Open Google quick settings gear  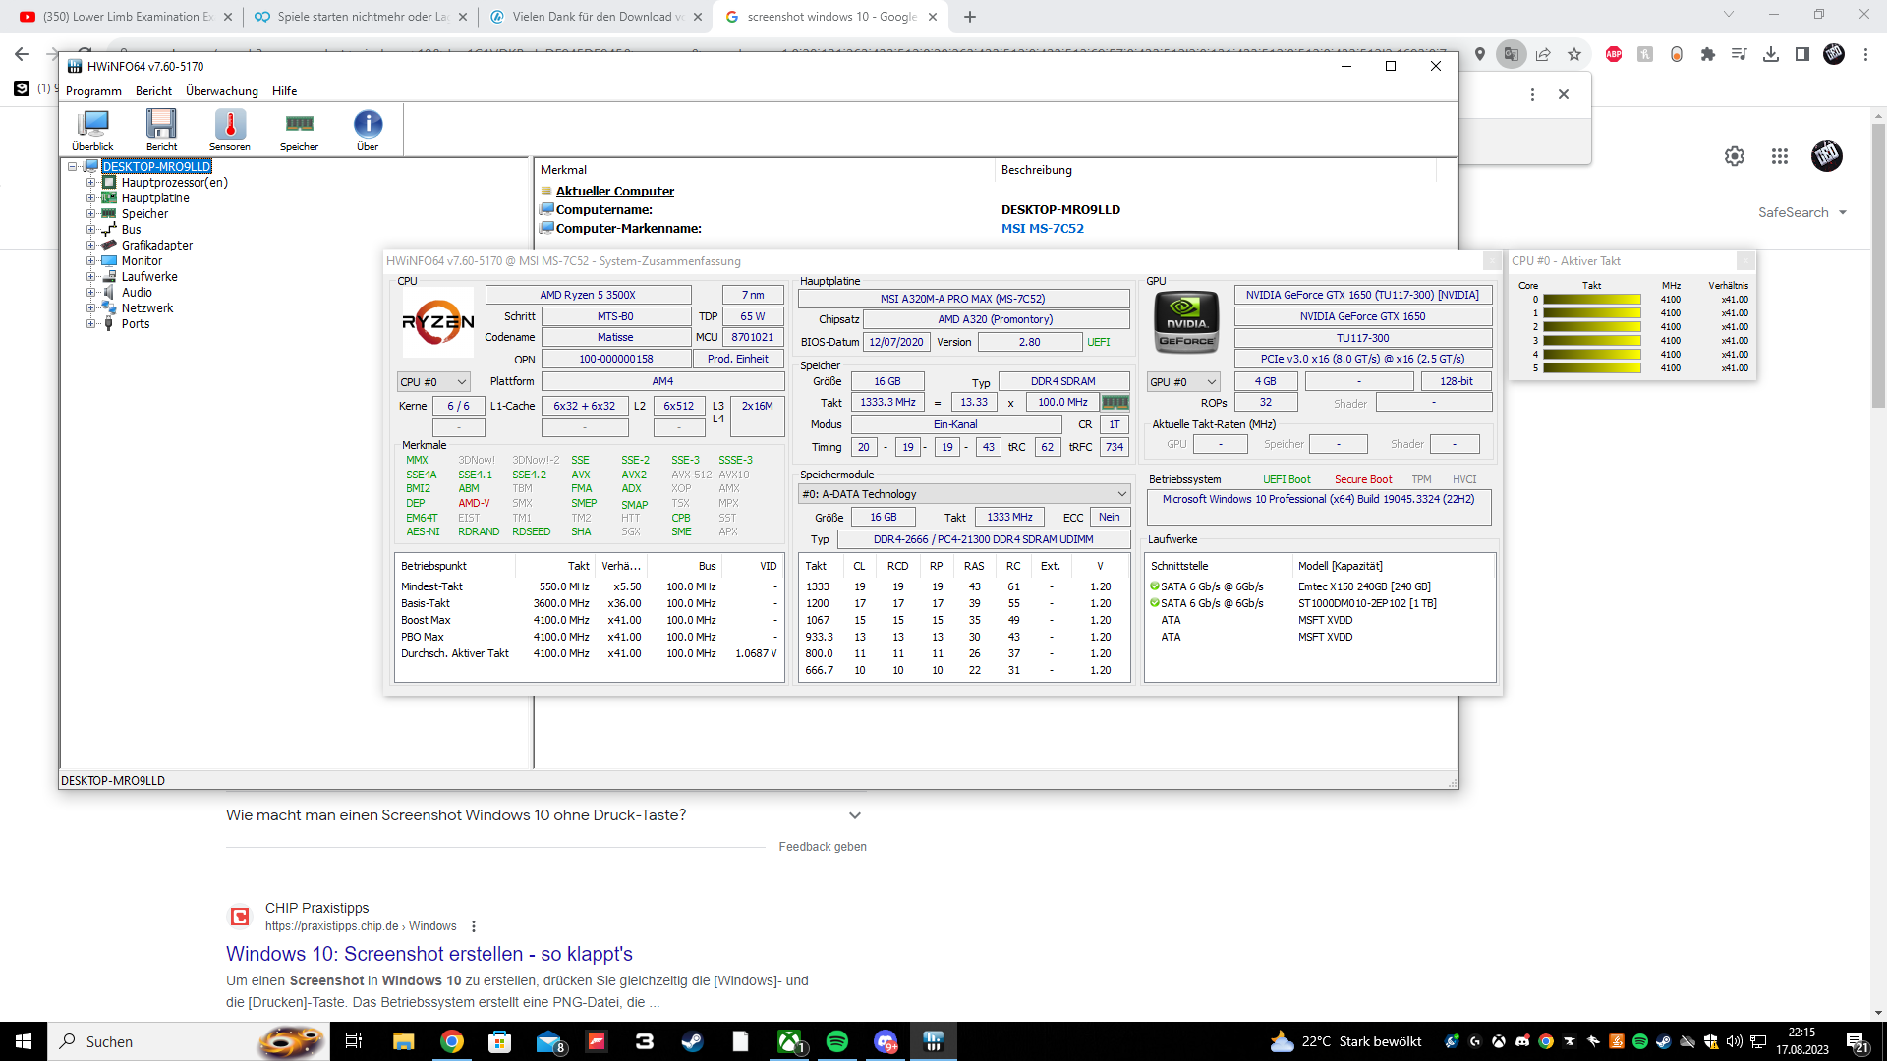tap(1735, 156)
